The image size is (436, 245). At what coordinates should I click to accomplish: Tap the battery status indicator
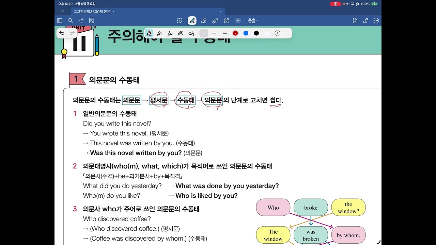(375, 4)
